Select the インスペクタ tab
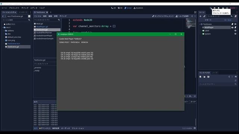 [205, 73]
